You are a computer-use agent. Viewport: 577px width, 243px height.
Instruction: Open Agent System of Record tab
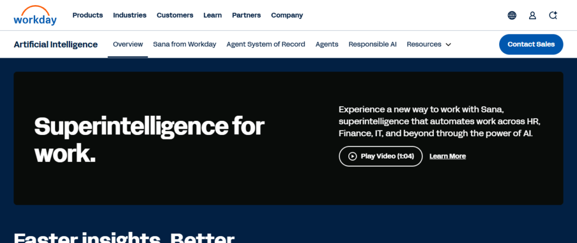pos(266,44)
